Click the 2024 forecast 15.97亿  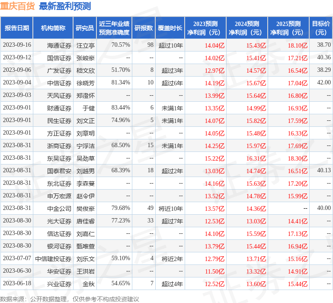coord(256,146)
